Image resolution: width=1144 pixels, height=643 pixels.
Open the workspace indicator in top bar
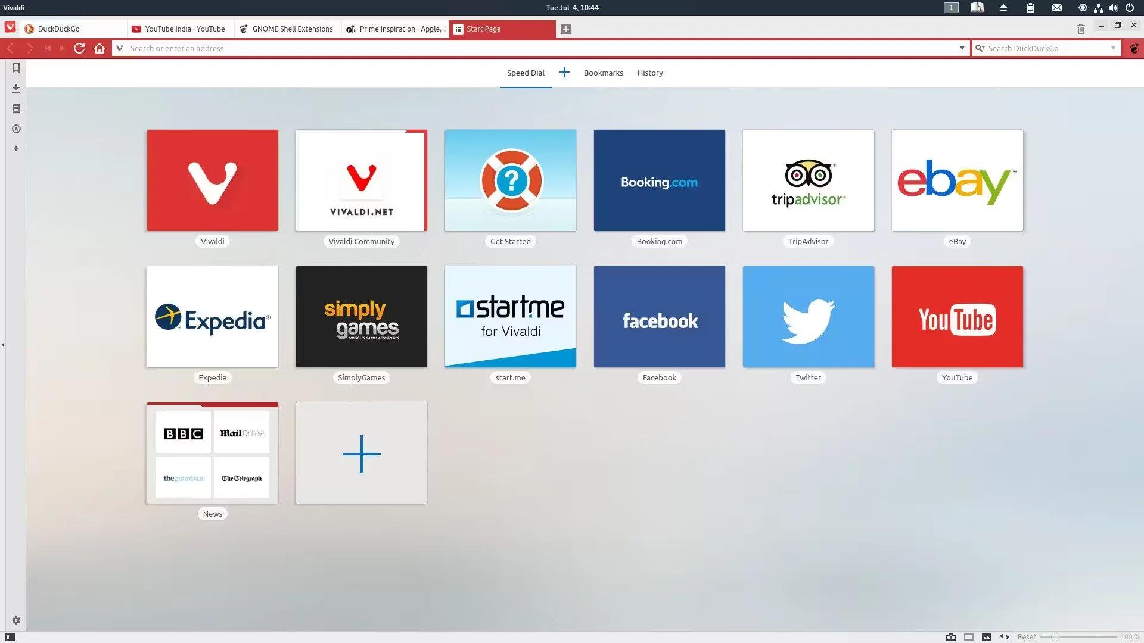click(951, 8)
